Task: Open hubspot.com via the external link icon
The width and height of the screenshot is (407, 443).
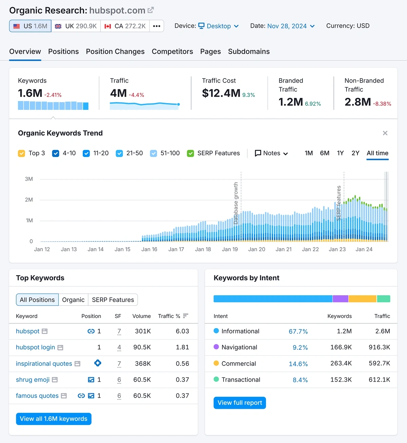Action: click(151, 10)
